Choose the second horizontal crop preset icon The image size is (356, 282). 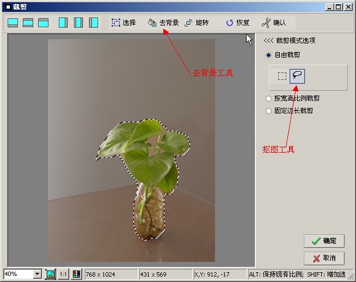[28, 23]
